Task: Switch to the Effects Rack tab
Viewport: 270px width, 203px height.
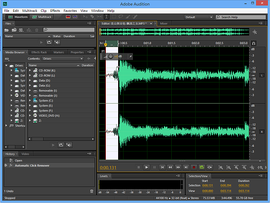Action: coord(39,52)
